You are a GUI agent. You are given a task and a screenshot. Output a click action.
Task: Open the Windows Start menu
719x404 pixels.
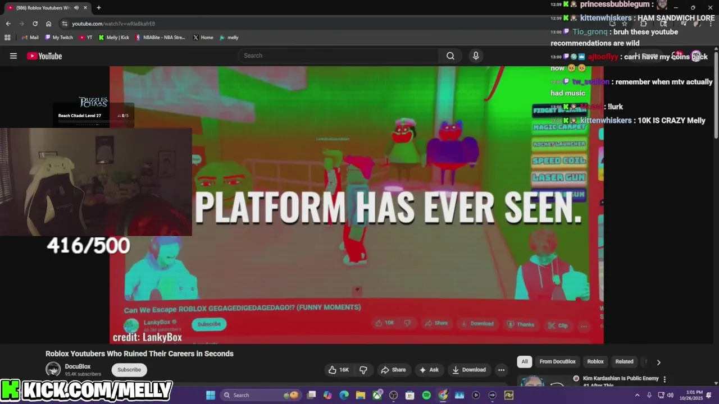click(210, 395)
